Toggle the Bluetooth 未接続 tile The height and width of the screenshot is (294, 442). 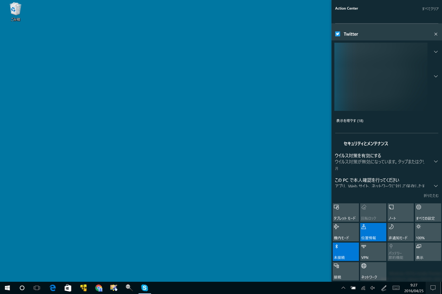coord(346,252)
